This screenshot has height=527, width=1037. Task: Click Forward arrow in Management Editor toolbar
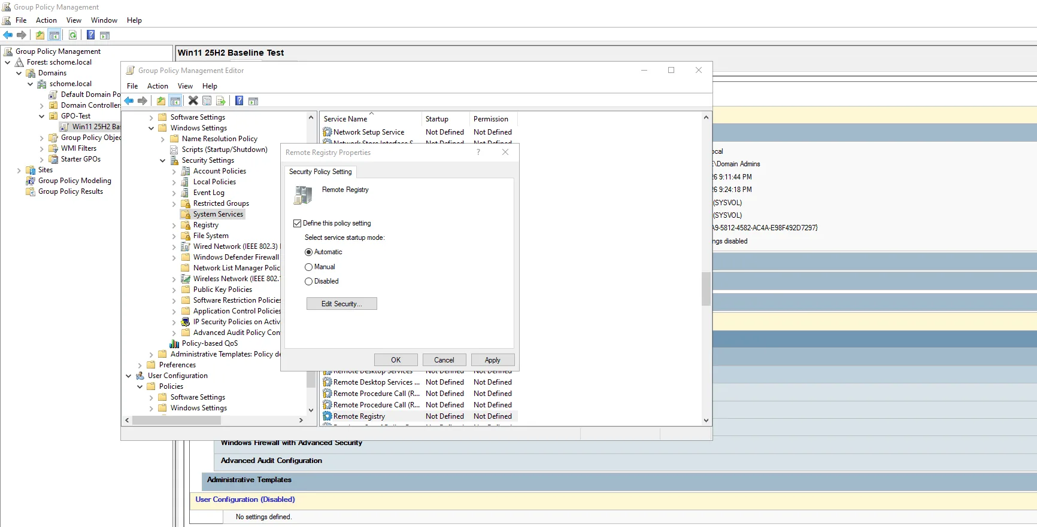pyautogui.click(x=142, y=100)
